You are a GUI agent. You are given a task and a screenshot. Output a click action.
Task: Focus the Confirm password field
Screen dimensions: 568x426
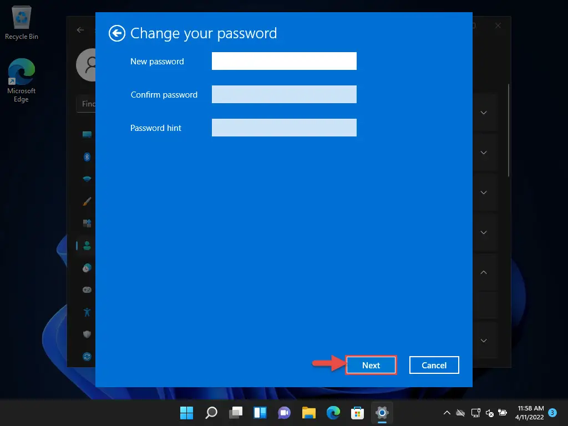point(284,94)
